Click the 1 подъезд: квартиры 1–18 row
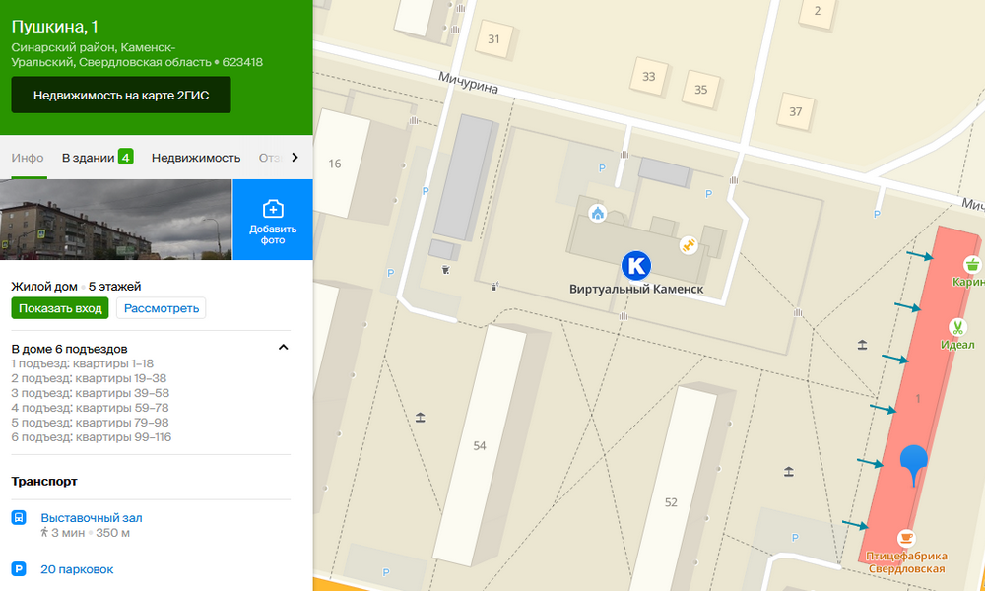This screenshot has height=591, width=985. [x=83, y=363]
